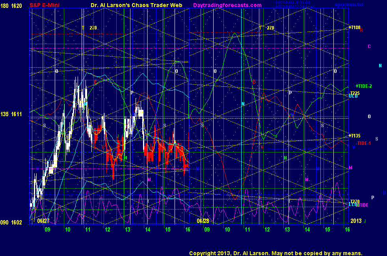Select the 06/27 date marker
Screen dimensions: 387x256
(x=43, y=221)
